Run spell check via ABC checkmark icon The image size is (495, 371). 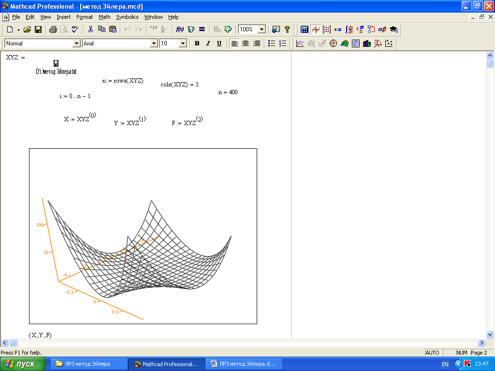click(x=75, y=29)
